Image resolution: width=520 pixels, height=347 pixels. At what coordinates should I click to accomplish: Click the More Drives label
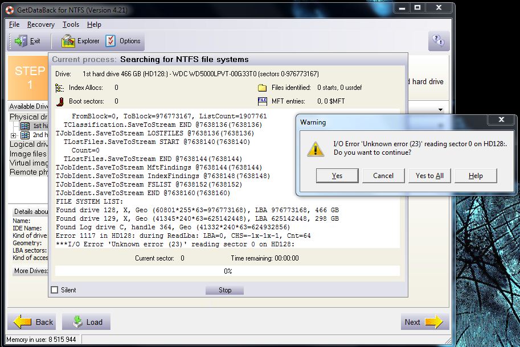point(31,271)
